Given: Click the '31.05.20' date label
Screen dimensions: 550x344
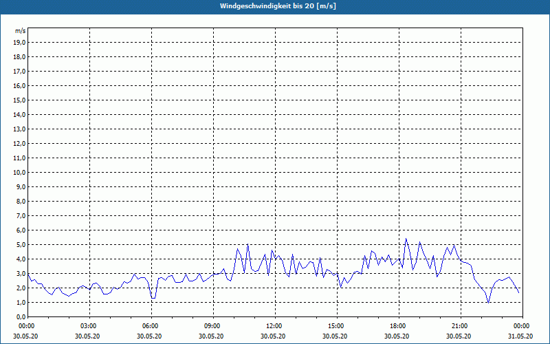Looking at the screenshot, I should pos(520,336).
